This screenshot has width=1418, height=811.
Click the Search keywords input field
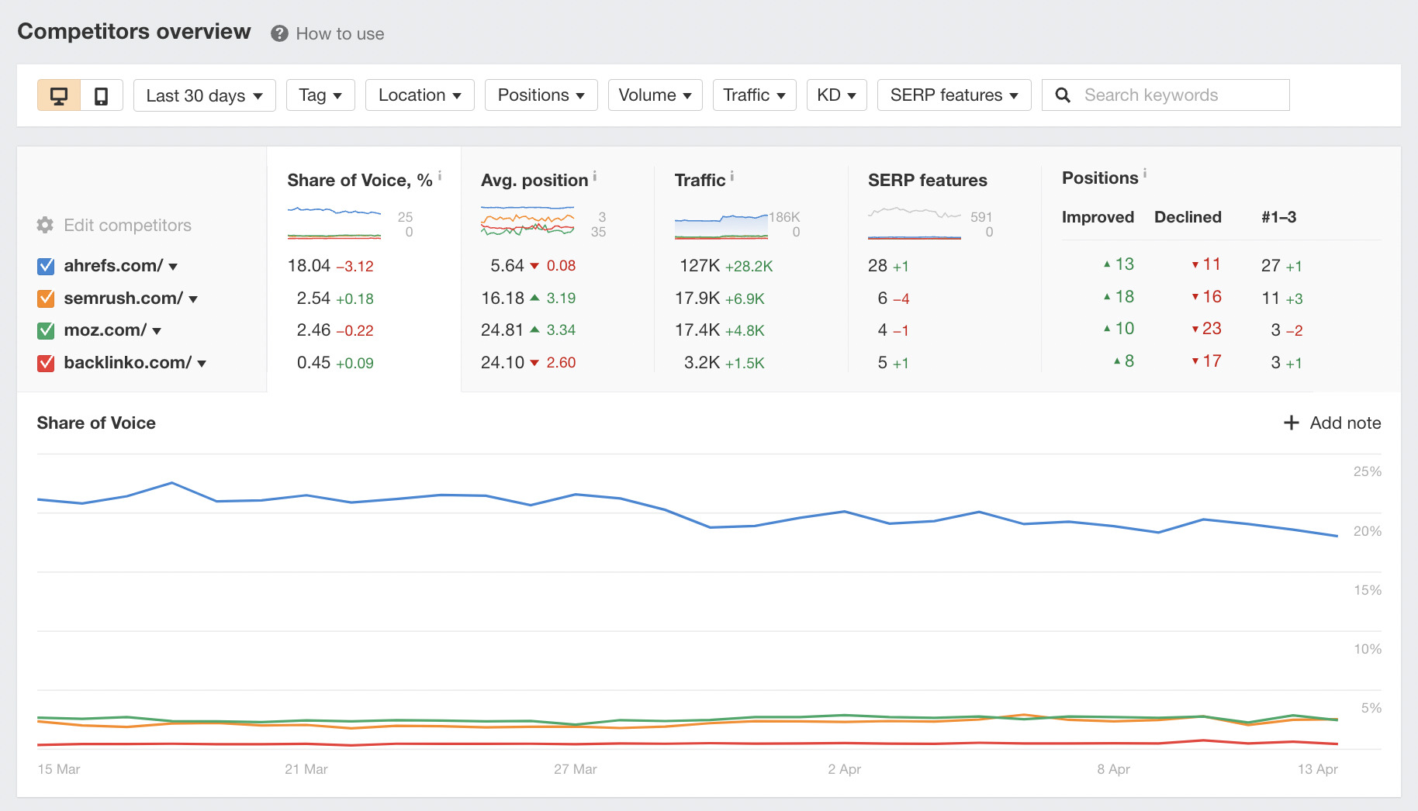(x=1164, y=95)
